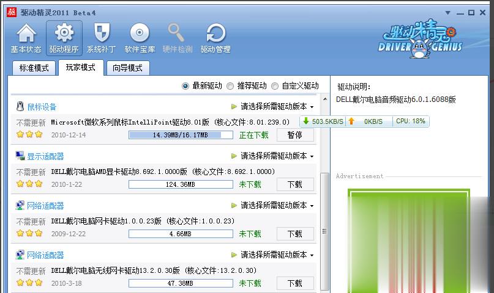Click the driver list vertical scrollbar thumb

pyautogui.click(x=324, y=231)
